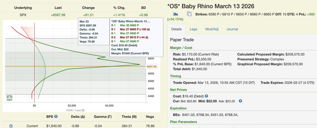This screenshot has height=128, width=317.
Task: Click the Cost debit help icon
Action: click(206, 96)
